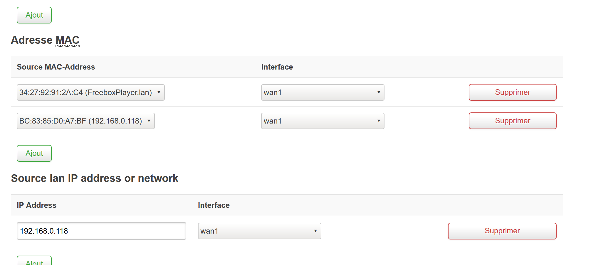
Task: Click the Source MAC-Address column header
Action: click(x=56, y=67)
